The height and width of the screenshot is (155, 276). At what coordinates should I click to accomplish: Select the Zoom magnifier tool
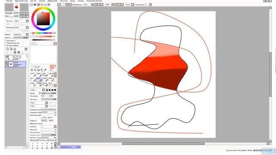35,70
